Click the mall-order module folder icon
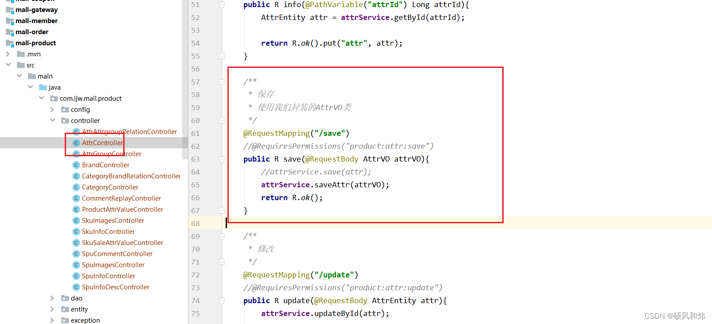The width and height of the screenshot is (712, 324). (10, 32)
